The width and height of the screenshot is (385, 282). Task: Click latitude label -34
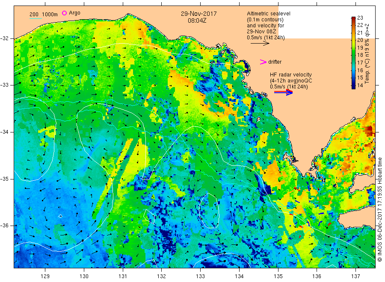click(x=5, y=132)
